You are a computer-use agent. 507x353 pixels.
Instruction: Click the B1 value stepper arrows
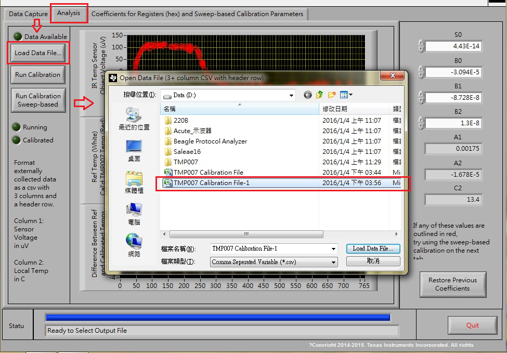421,97
